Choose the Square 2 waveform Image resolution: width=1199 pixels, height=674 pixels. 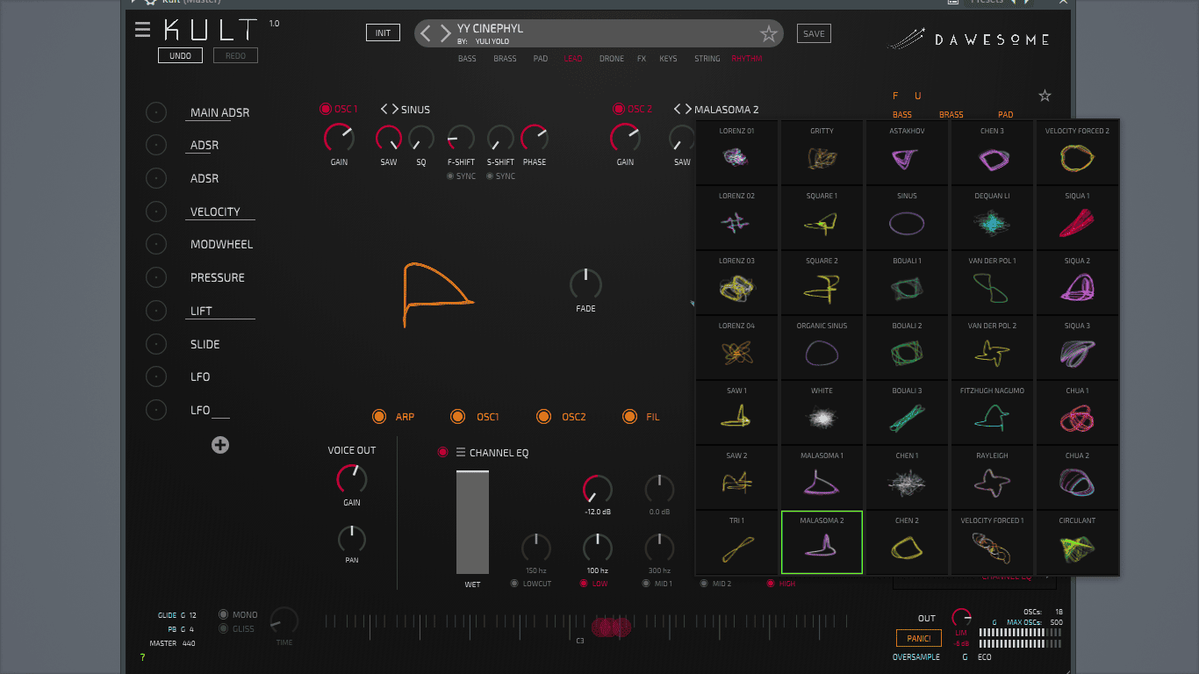[x=822, y=282]
